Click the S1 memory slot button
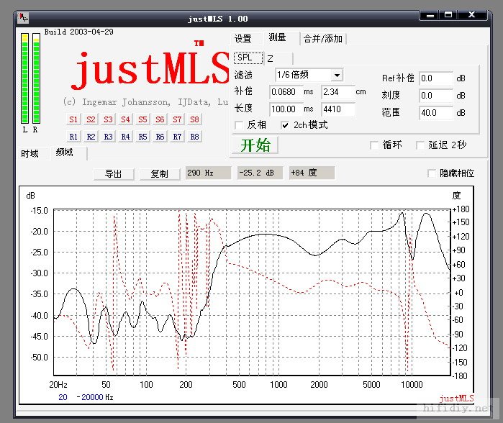 73,119
